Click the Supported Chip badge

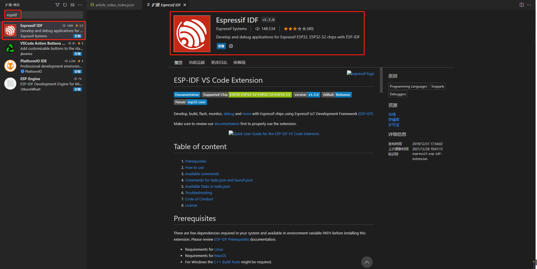coord(246,95)
